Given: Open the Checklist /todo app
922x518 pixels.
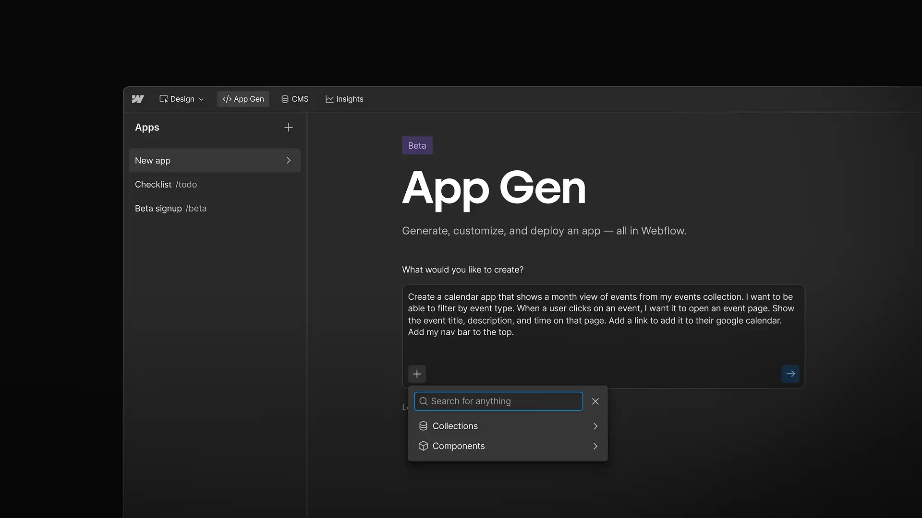Looking at the screenshot, I should [166, 184].
